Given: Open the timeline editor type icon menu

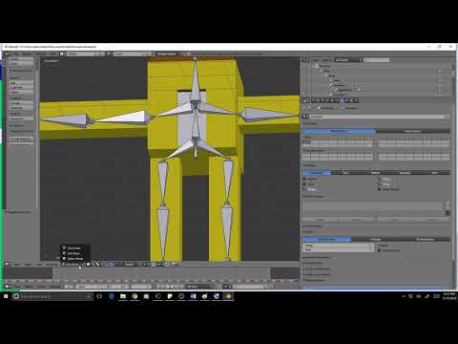Looking at the screenshot, I should (x=8, y=287).
